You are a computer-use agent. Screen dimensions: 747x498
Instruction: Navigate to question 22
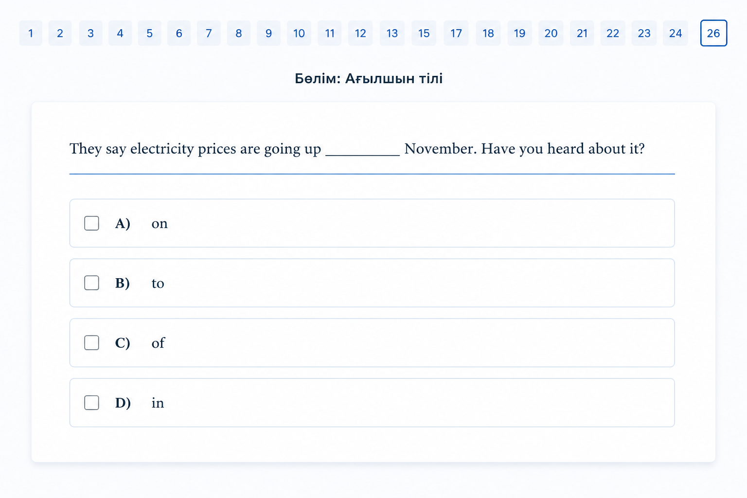pos(613,33)
